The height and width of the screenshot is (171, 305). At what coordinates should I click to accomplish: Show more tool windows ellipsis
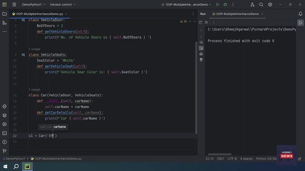(x=4, y=31)
